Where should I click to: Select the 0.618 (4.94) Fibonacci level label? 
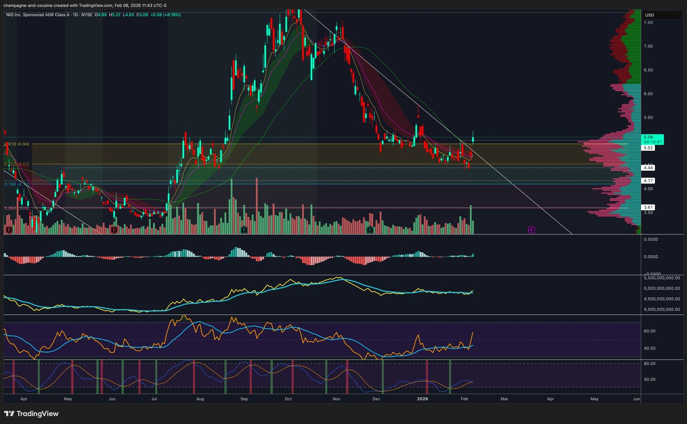(17, 145)
